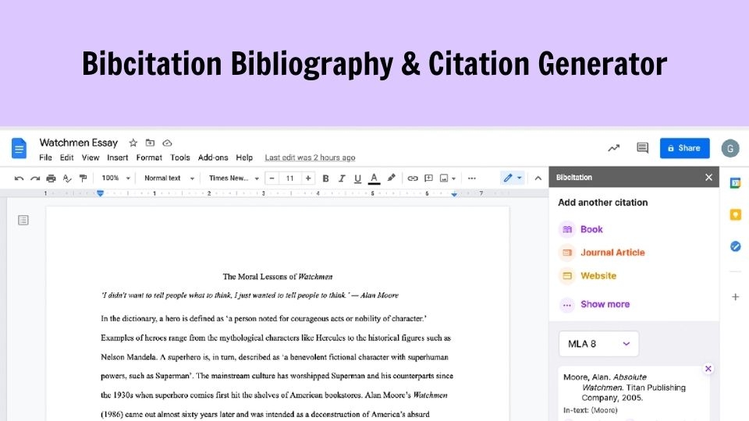Open the Tools menu
749x421 pixels.
[180, 157]
